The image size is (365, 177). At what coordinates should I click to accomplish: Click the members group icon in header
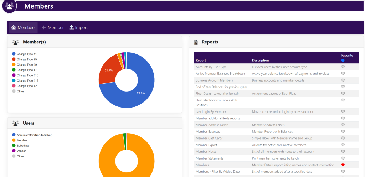click(x=9, y=5)
